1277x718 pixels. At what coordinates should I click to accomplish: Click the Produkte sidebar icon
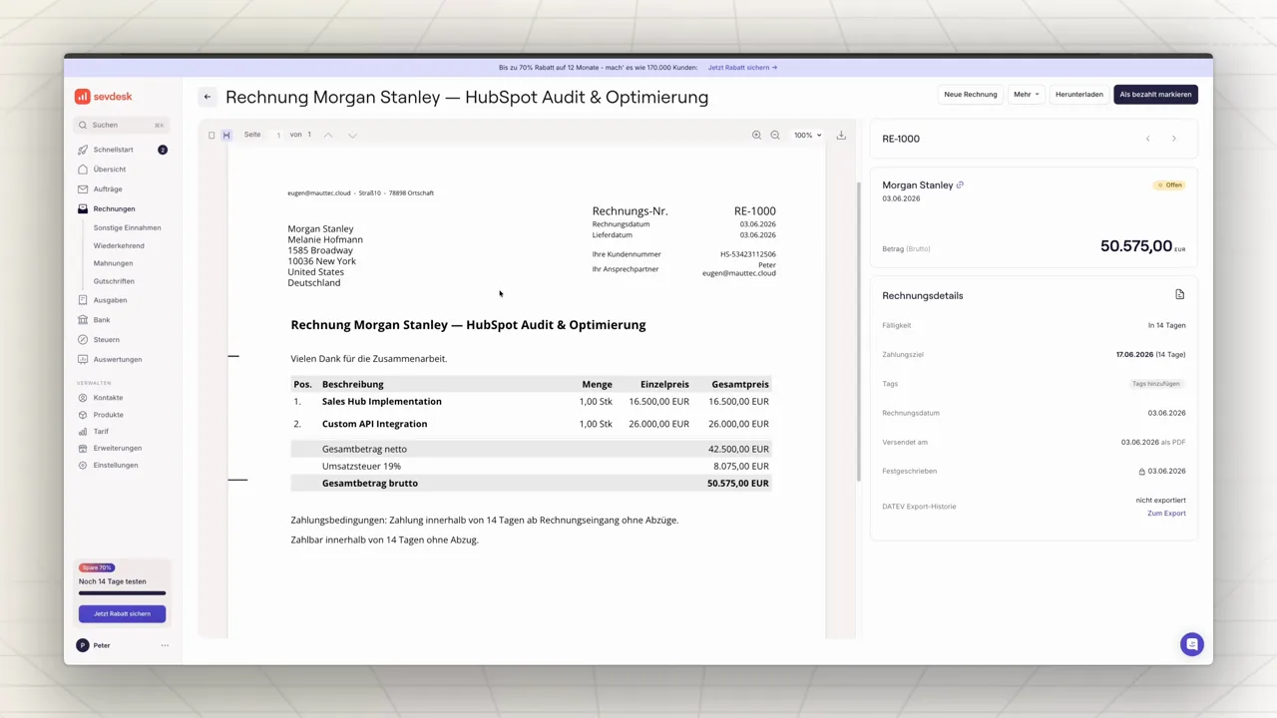83,415
